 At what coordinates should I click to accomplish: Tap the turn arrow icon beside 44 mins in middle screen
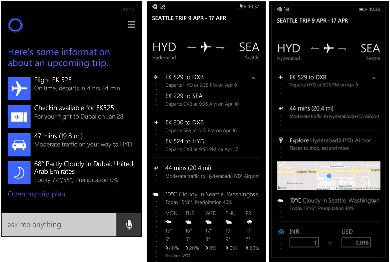click(156, 168)
